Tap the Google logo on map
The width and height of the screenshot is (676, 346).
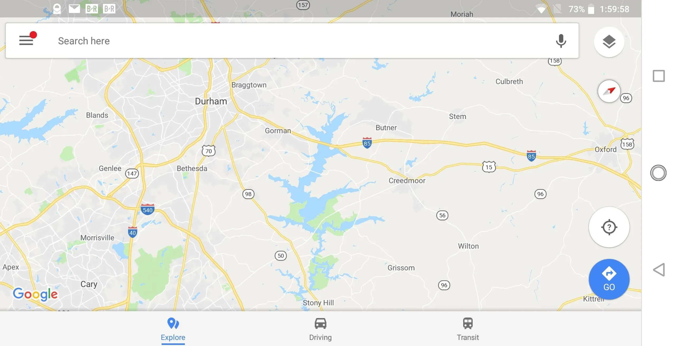[35, 294]
